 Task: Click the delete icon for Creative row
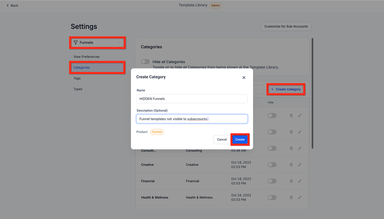tap(291, 165)
